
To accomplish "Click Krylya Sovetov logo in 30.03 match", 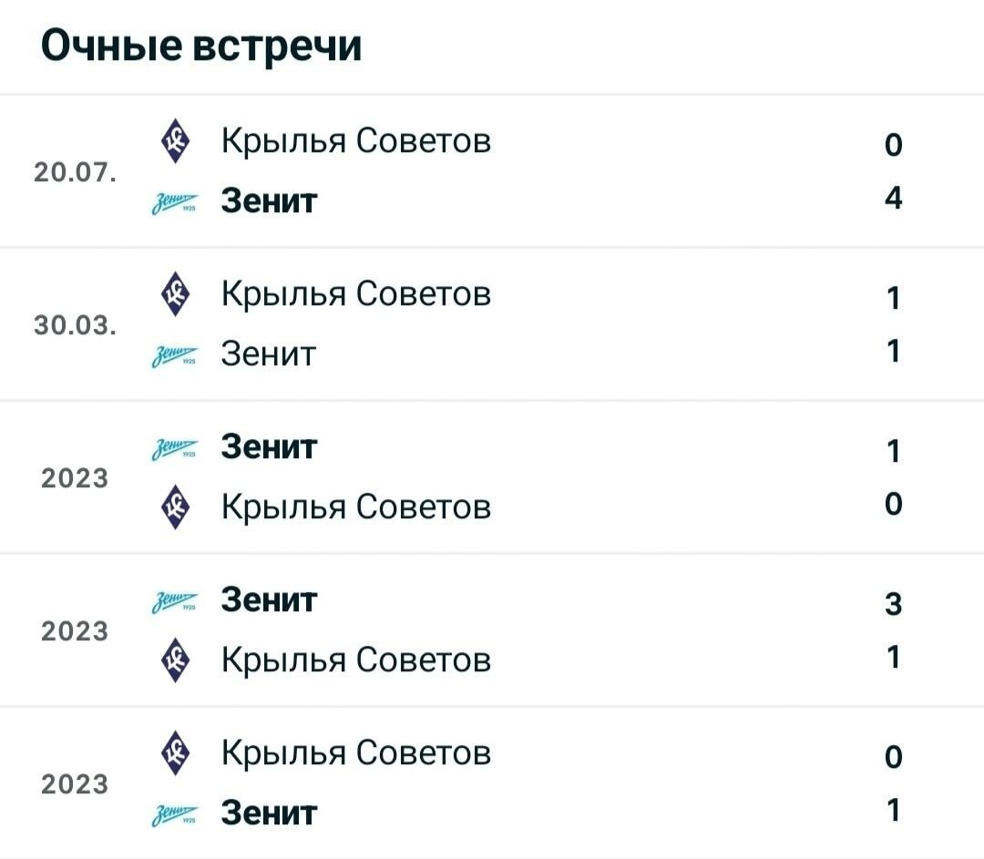I will click(176, 293).
